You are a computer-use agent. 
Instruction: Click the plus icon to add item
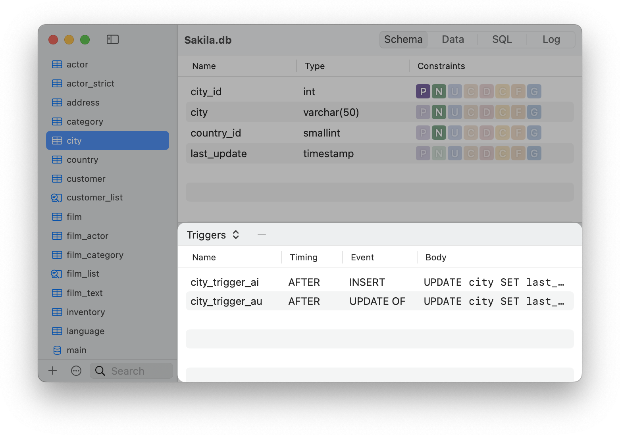52,371
